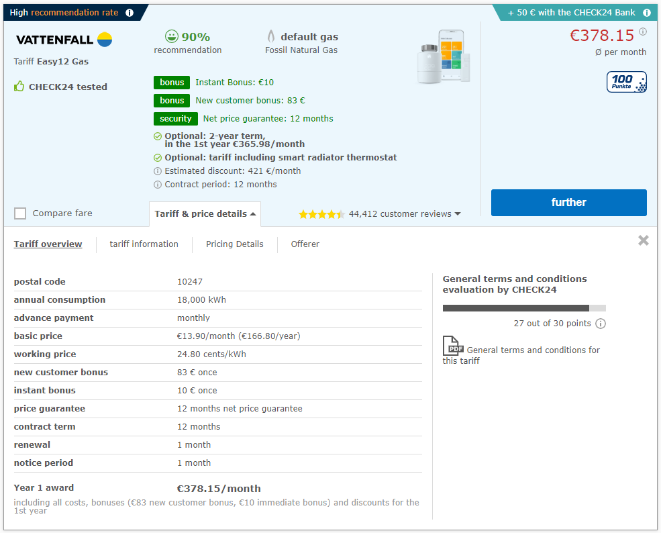Viewport: 661px width, 533px height.
Task: Click info icon next to High recommendation rate
Action: [130, 13]
